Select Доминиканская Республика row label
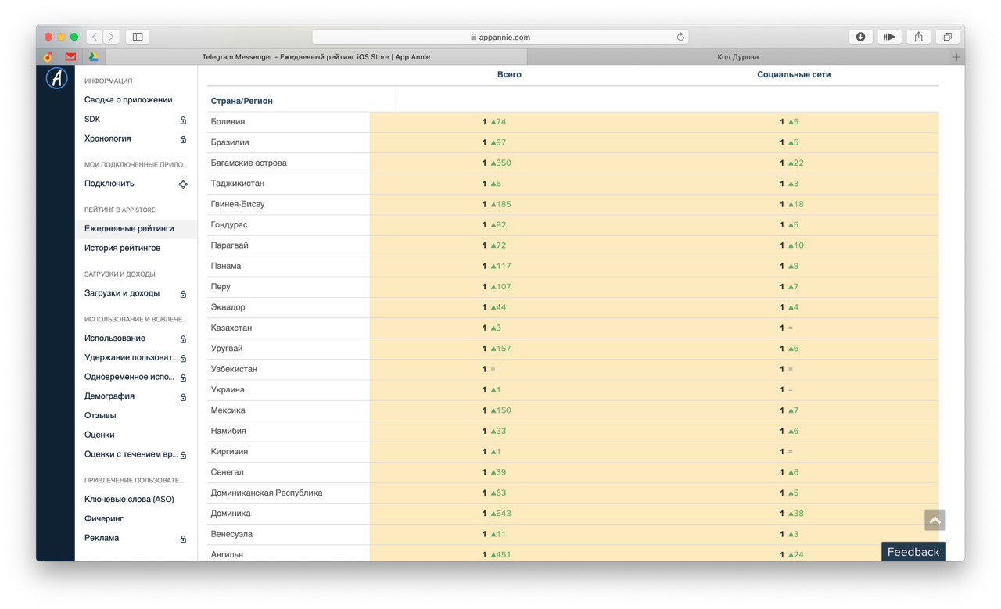This screenshot has height=609, width=1001. click(267, 493)
